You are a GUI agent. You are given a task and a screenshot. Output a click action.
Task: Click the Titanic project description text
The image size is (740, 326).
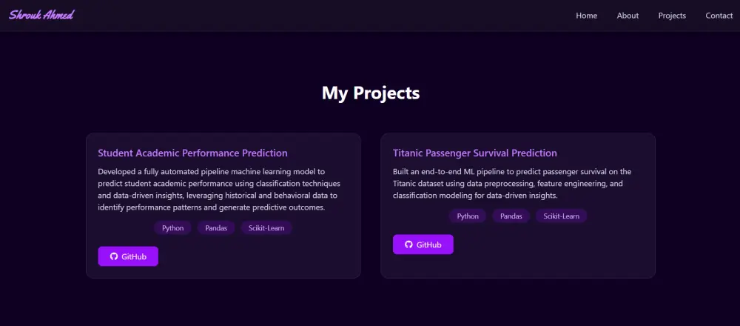pyautogui.click(x=512, y=184)
